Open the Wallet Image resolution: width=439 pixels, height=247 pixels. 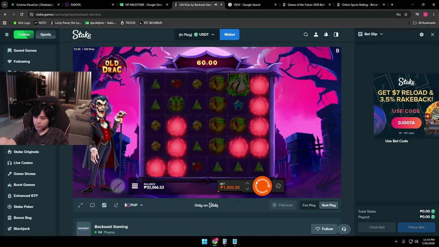coord(229,34)
